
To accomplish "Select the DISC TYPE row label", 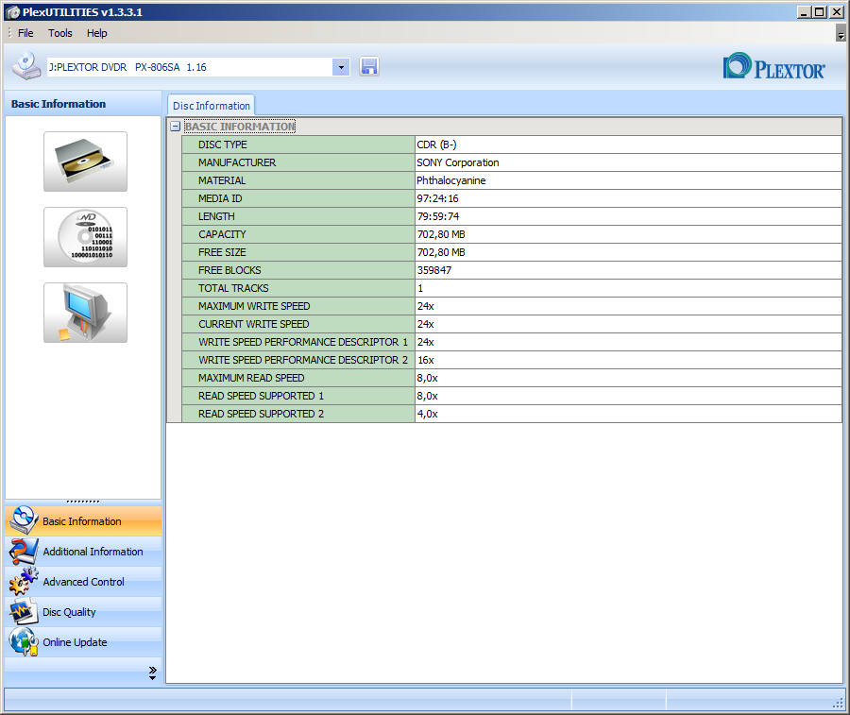I will 298,145.
